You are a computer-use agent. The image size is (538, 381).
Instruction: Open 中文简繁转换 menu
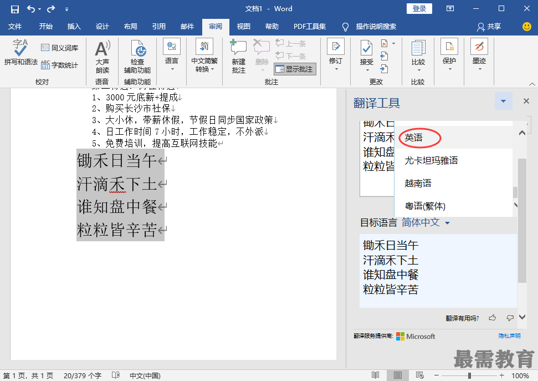(204, 55)
